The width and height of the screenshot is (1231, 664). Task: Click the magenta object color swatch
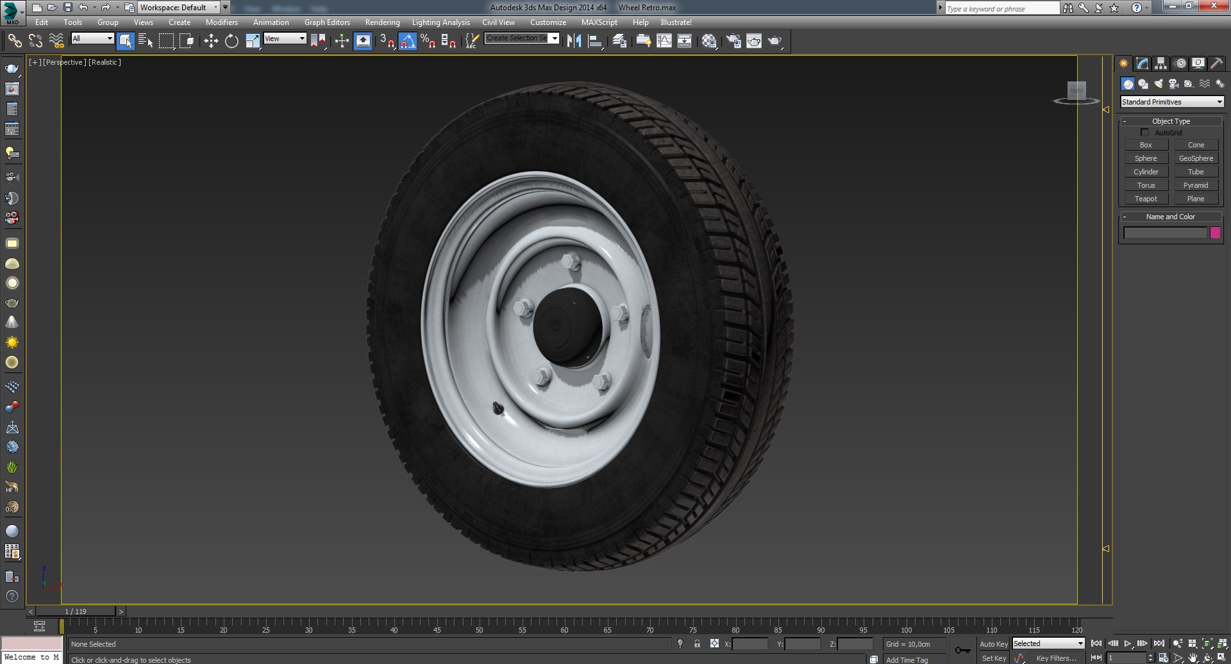[x=1215, y=233]
